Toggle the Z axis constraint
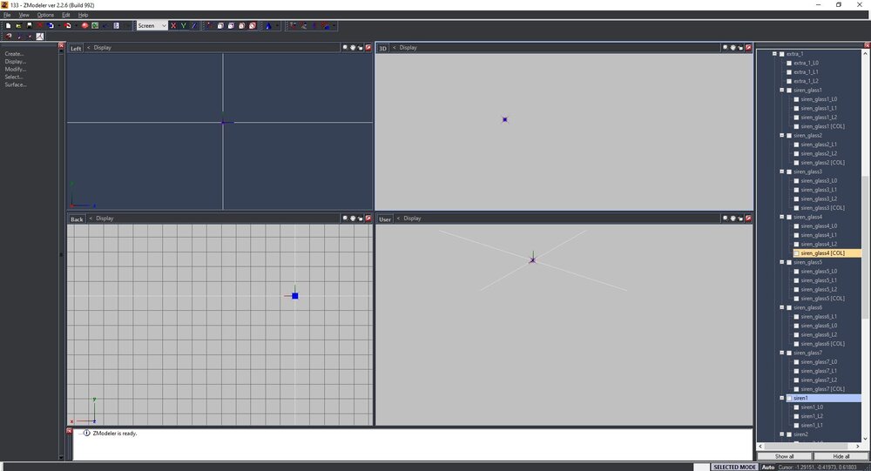The image size is (871, 471). pyautogui.click(x=194, y=25)
